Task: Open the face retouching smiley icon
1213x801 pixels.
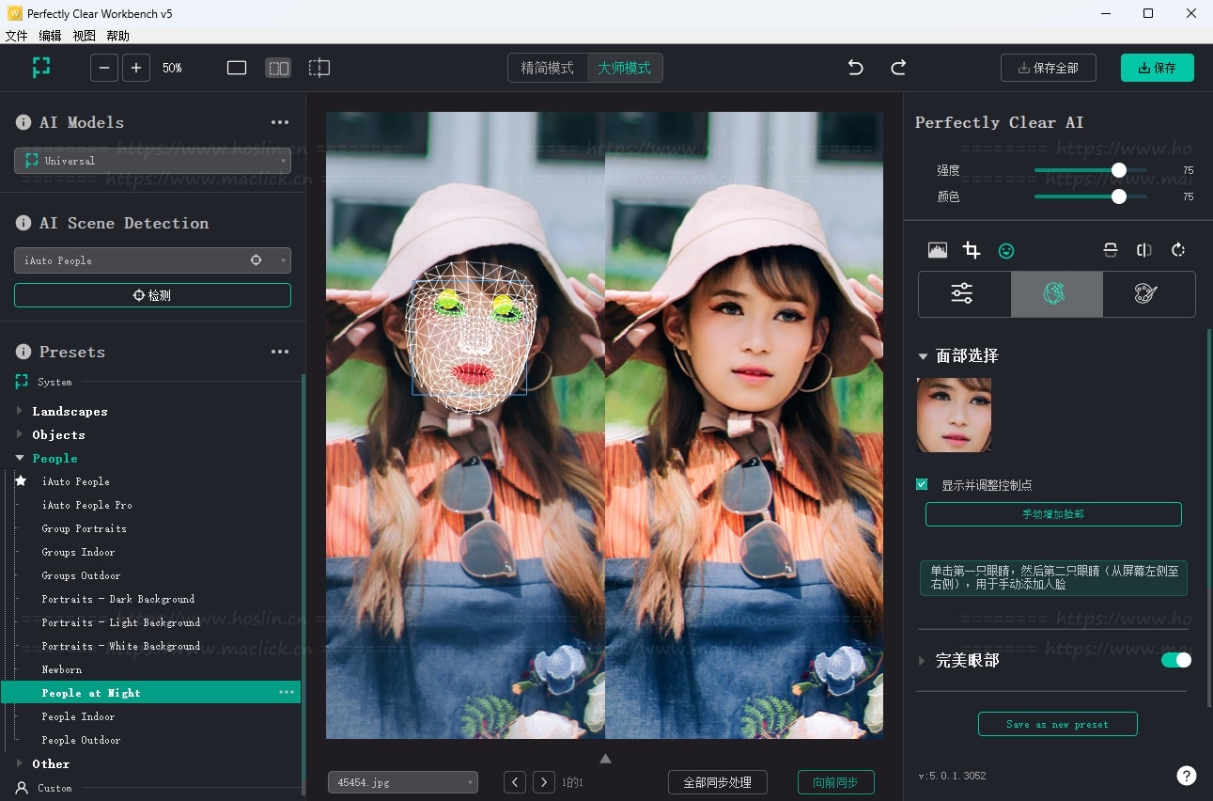Action: click(x=1006, y=250)
